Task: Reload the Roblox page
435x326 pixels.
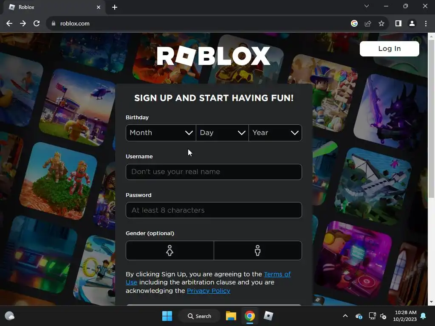Action: click(x=37, y=24)
